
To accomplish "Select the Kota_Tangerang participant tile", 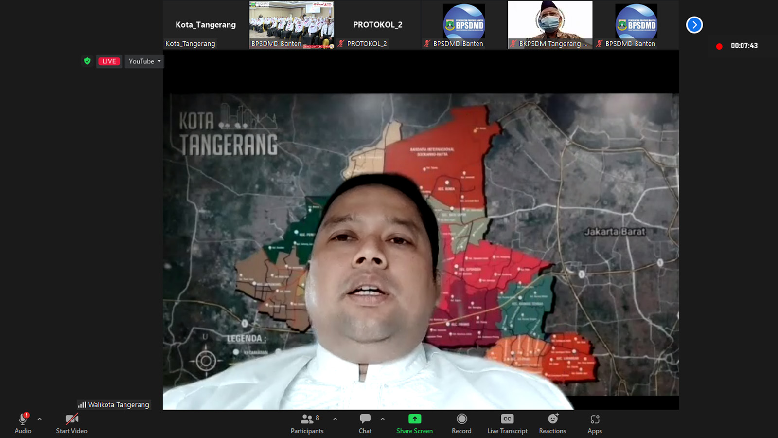I will coord(206,24).
